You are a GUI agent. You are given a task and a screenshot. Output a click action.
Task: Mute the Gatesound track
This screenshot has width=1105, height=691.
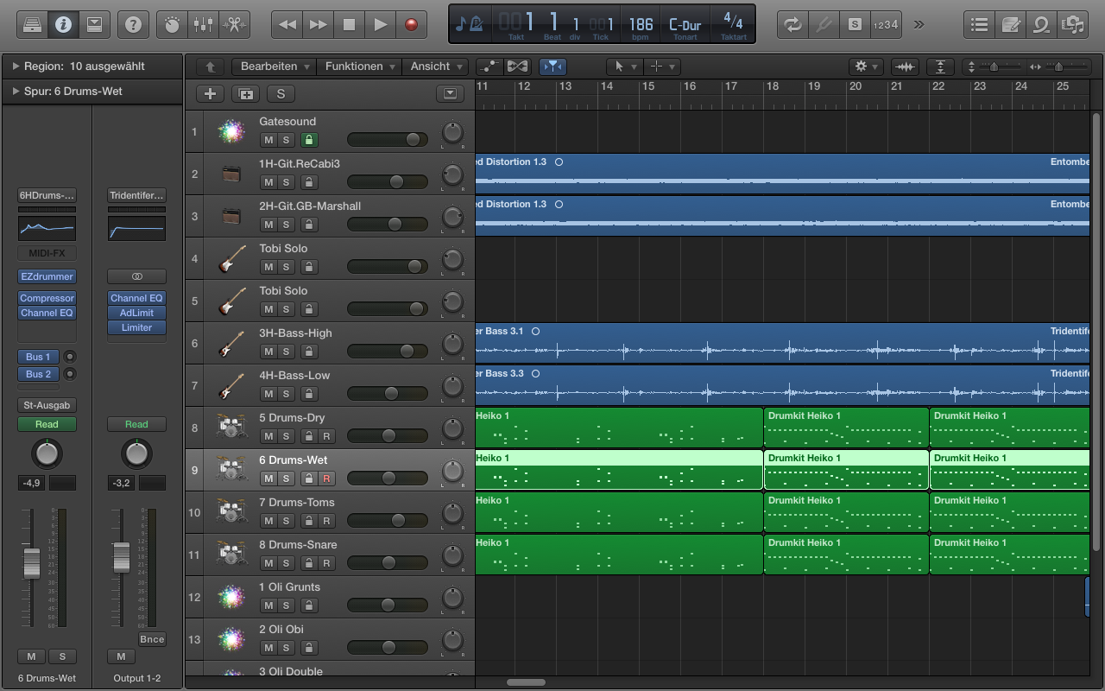tap(268, 140)
